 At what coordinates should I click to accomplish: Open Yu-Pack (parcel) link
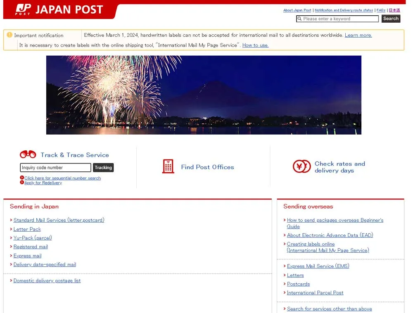[x=33, y=238]
